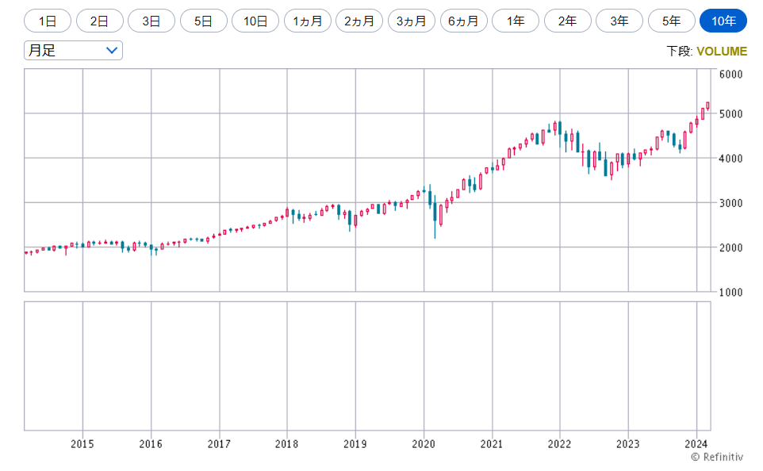Select the 1日 time range button
The image size is (763, 471).
click(x=48, y=21)
